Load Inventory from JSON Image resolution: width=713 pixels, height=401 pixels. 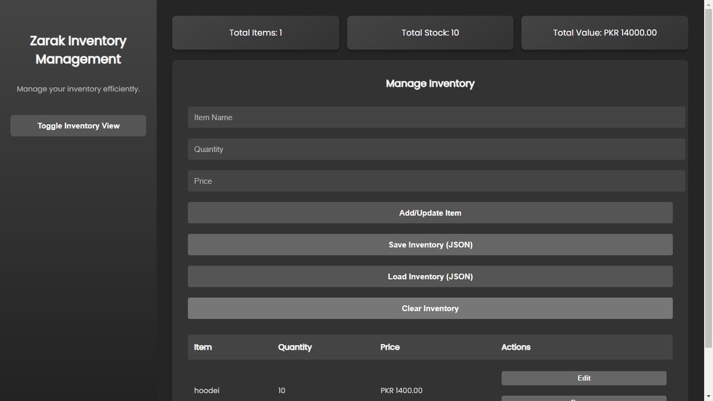(430, 277)
